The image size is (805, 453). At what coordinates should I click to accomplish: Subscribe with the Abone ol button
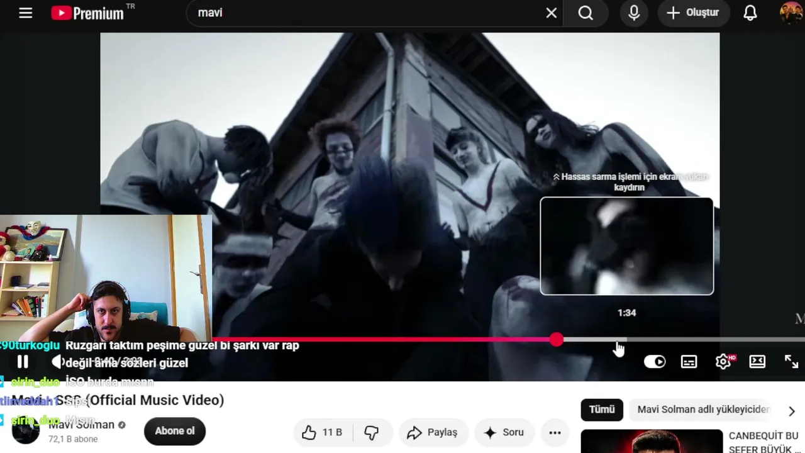175,431
